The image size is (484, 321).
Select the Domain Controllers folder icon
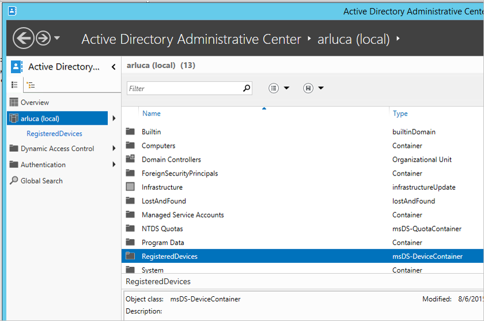(130, 159)
